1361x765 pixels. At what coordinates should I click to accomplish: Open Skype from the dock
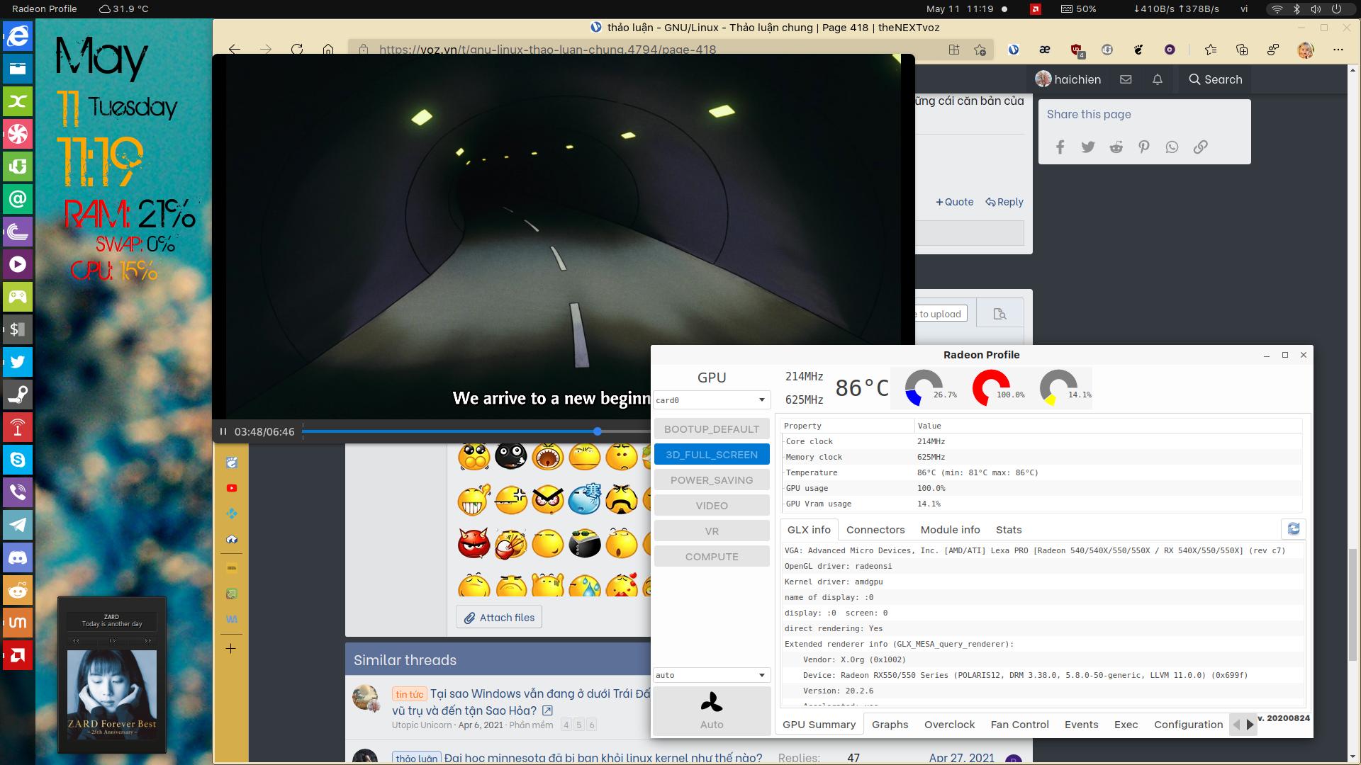tap(18, 460)
